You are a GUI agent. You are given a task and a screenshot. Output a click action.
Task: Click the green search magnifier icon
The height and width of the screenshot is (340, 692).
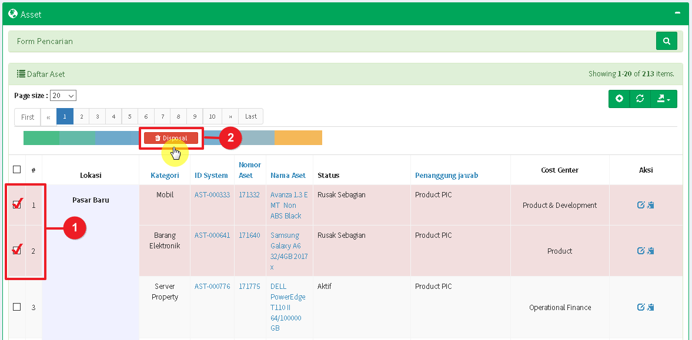coord(666,41)
